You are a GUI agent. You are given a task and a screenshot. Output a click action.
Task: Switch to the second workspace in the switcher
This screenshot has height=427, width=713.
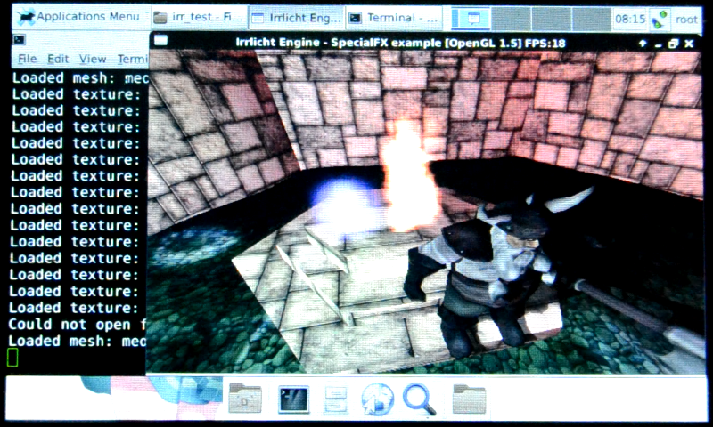[x=511, y=19]
